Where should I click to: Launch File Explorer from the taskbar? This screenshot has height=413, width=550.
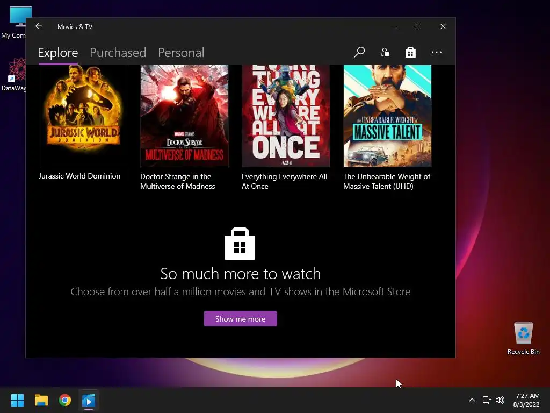pos(41,400)
